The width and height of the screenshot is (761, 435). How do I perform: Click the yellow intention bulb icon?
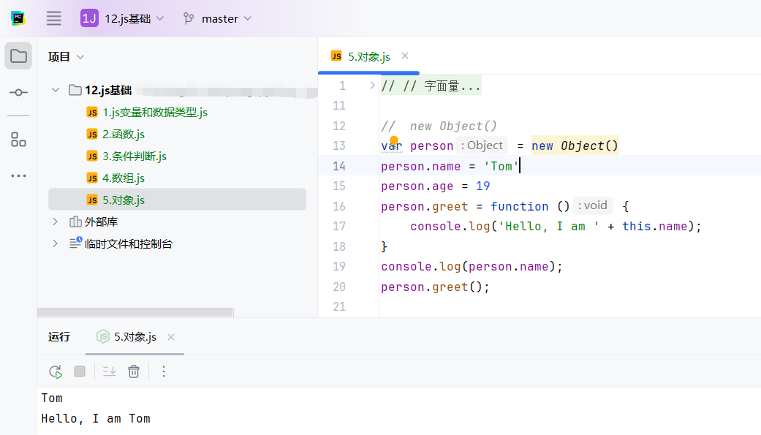point(394,140)
